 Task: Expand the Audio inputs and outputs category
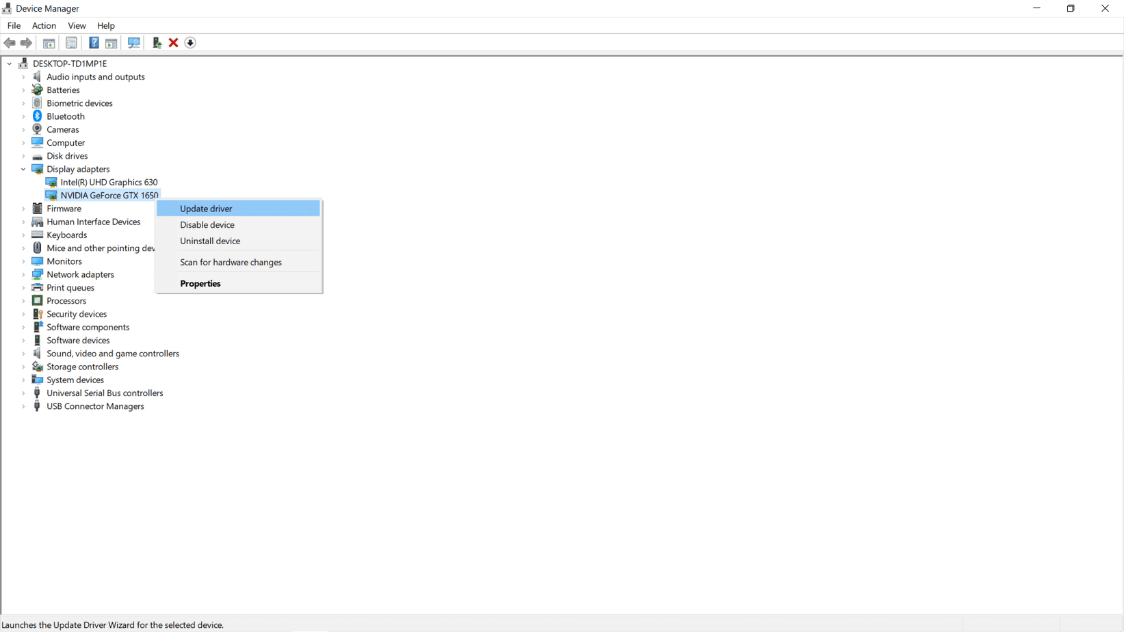(x=23, y=77)
